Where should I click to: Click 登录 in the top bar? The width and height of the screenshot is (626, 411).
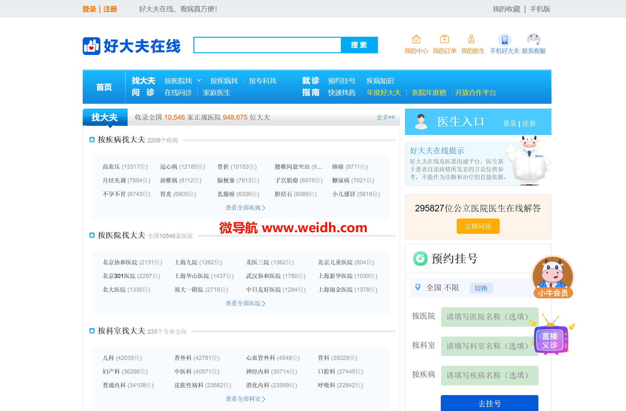(x=89, y=9)
